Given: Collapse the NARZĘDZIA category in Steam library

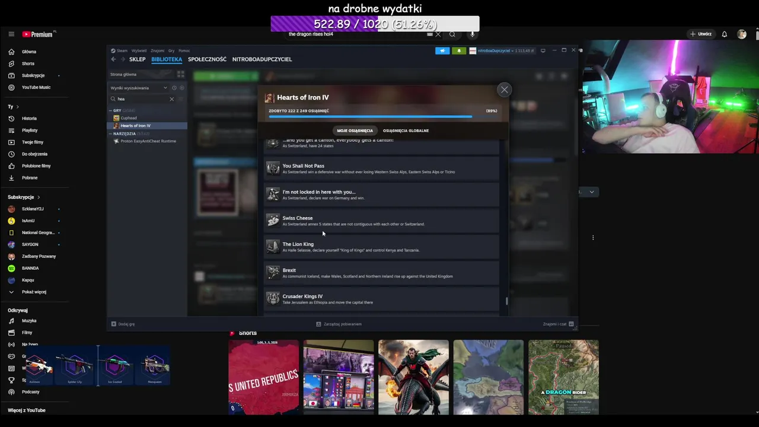Looking at the screenshot, I should pyautogui.click(x=110, y=133).
